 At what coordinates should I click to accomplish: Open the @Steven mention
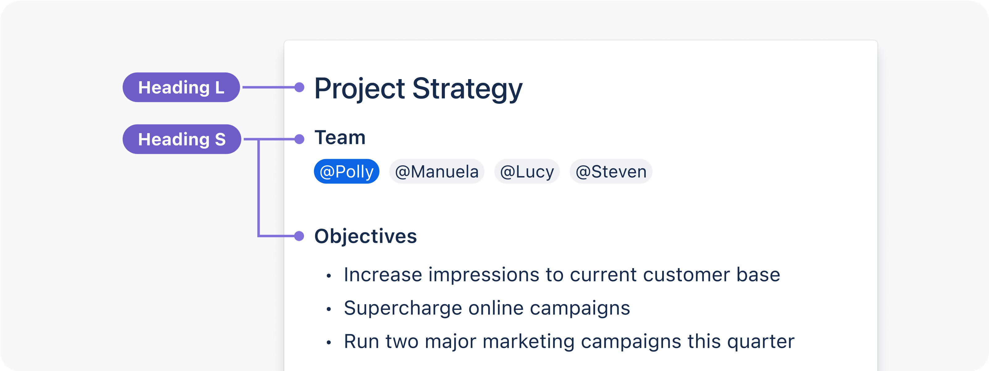(611, 171)
